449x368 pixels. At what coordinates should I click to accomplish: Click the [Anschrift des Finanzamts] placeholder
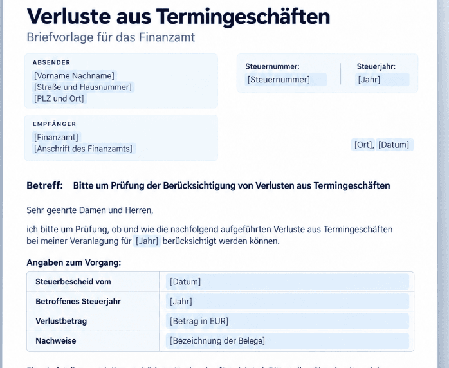(84, 149)
